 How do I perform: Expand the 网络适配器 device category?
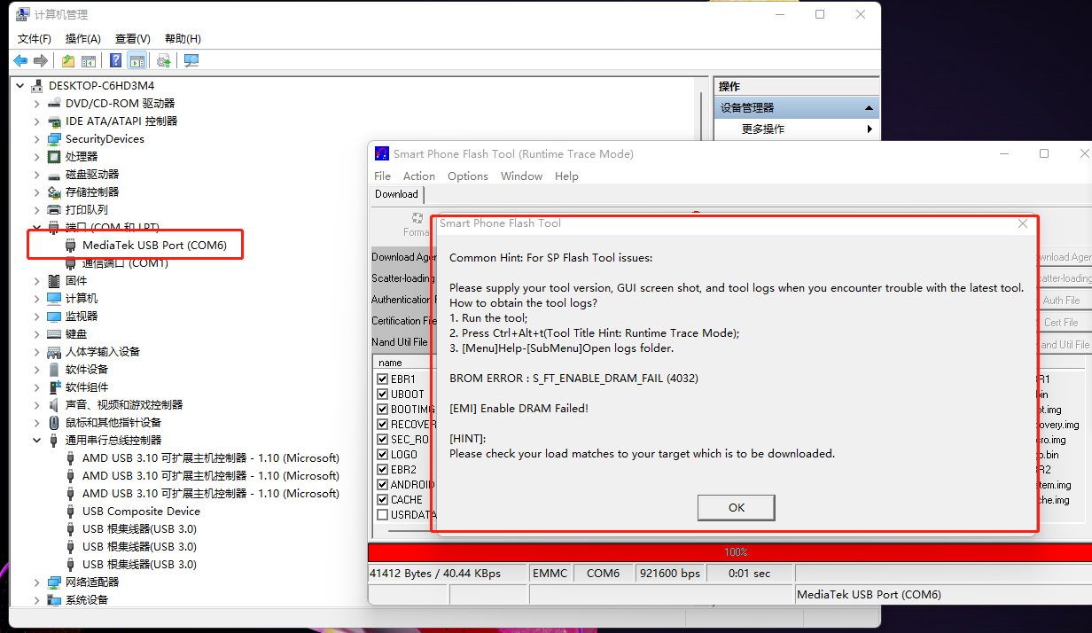pyautogui.click(x=36, y=582)
